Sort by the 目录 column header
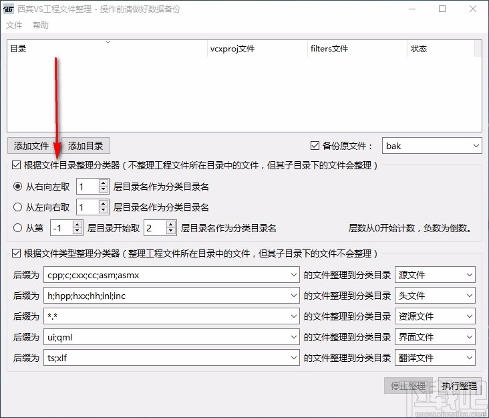Screen dimensions: 489x418 pos(108,48)
